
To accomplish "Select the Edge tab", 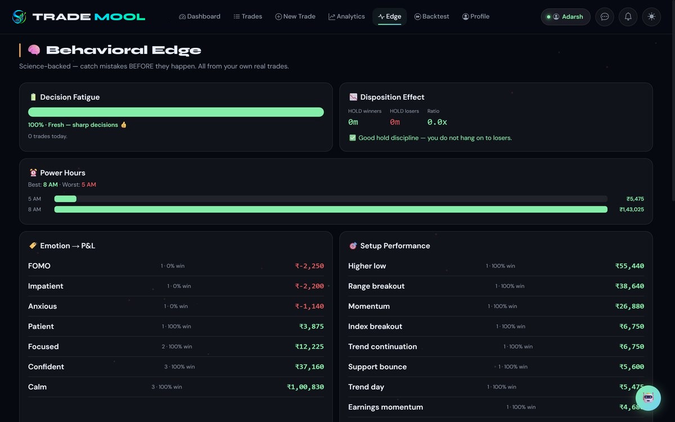I will point(390,17).
